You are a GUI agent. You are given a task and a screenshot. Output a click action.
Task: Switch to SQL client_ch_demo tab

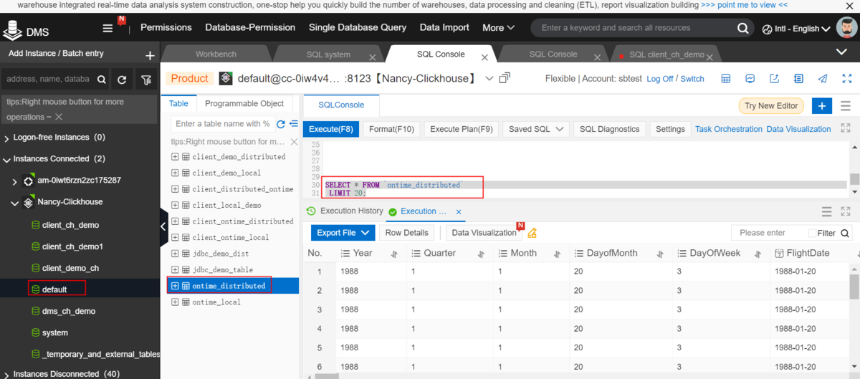(666, 54)
